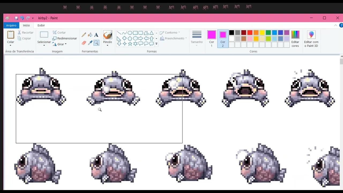Open the Arquivo file menu
Image resolution: width=343 pixels, height=193 pixels.
[11, 25]
